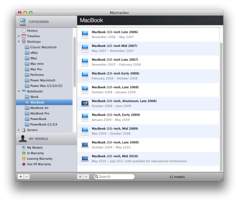Select the PowerBook category
This screenshot has height=203, width=239.
pos(44,119)
